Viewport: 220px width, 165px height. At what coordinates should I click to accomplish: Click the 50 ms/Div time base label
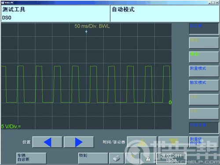[x=92, y=26]
